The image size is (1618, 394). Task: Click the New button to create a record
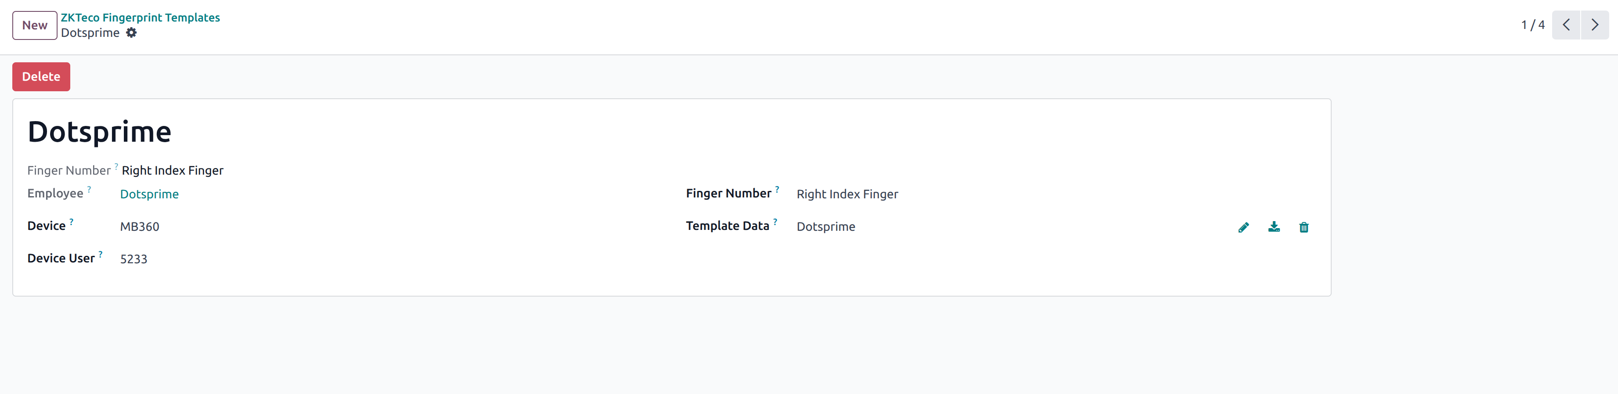(35, 25)
